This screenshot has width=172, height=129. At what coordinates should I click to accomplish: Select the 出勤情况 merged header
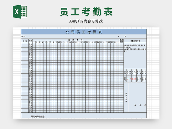(x=76, y=40)
